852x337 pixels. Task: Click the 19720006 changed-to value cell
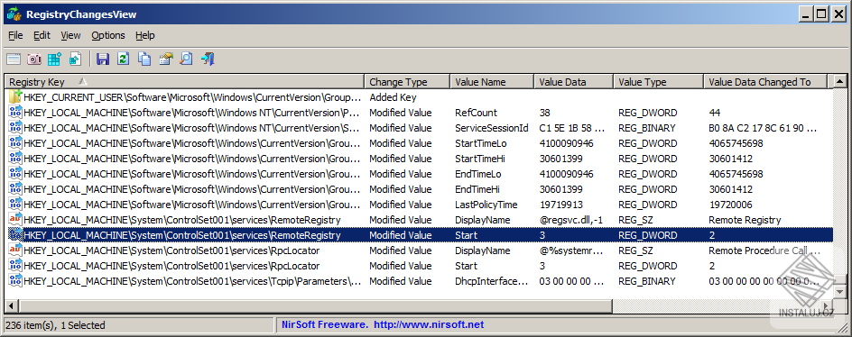pyautogui.click(x=731, y=205)
